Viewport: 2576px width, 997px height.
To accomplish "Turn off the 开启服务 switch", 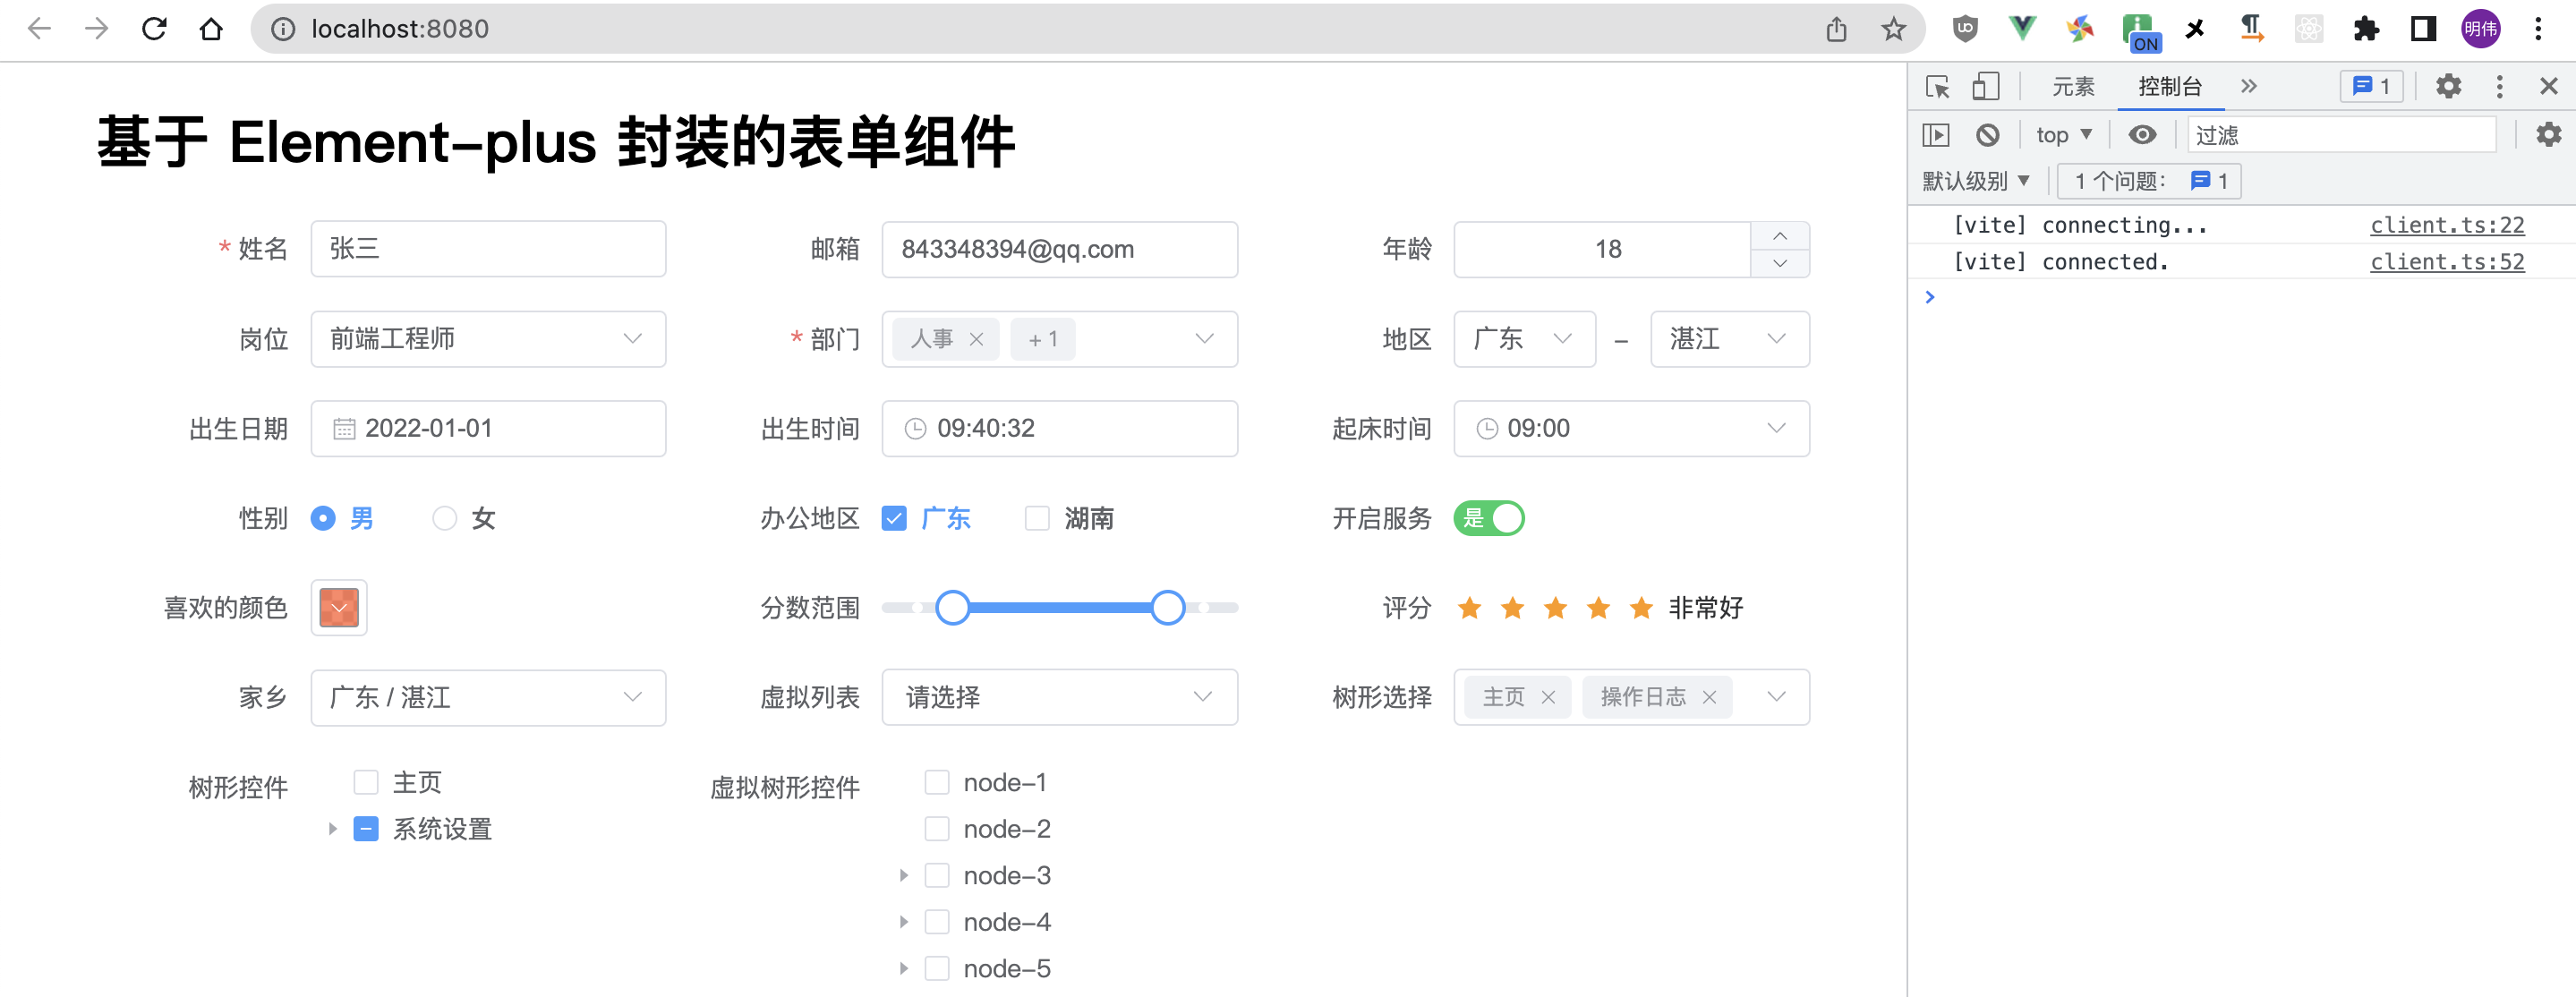I will click(1489, 518).
